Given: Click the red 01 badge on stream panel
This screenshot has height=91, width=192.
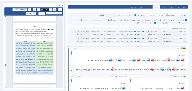Looking at the screenshot, I should (x=184, y=76).
